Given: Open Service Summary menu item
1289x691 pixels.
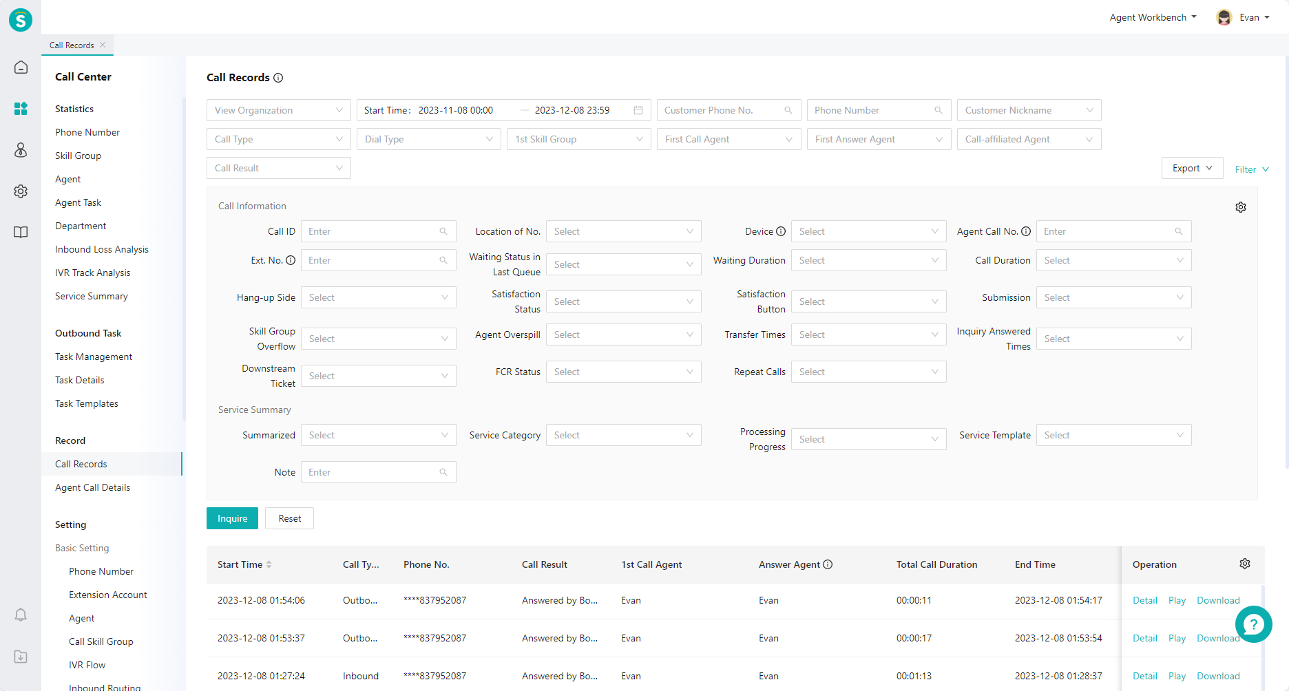Looking at the screenshot, I should 92,296.
